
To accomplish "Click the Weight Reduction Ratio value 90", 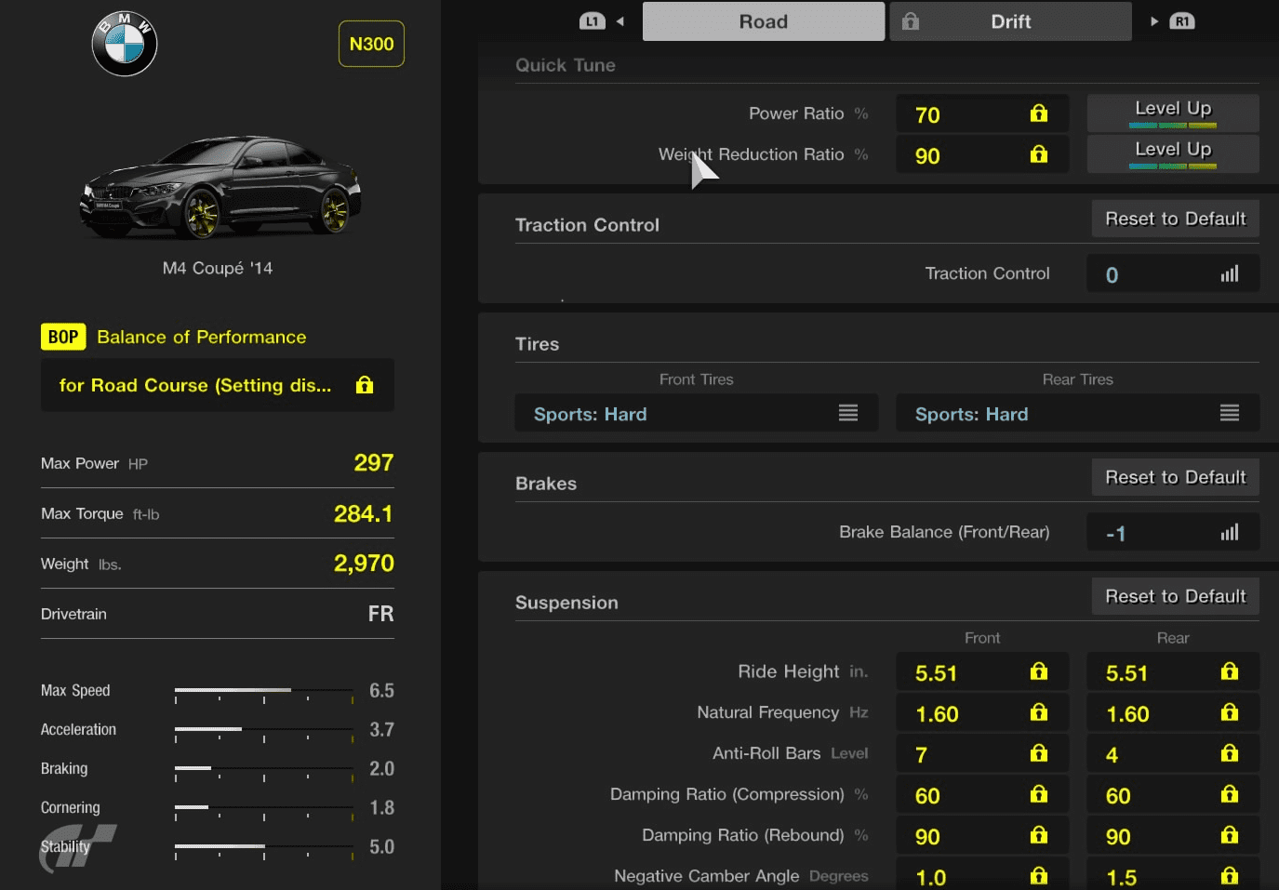I will 927,156.
